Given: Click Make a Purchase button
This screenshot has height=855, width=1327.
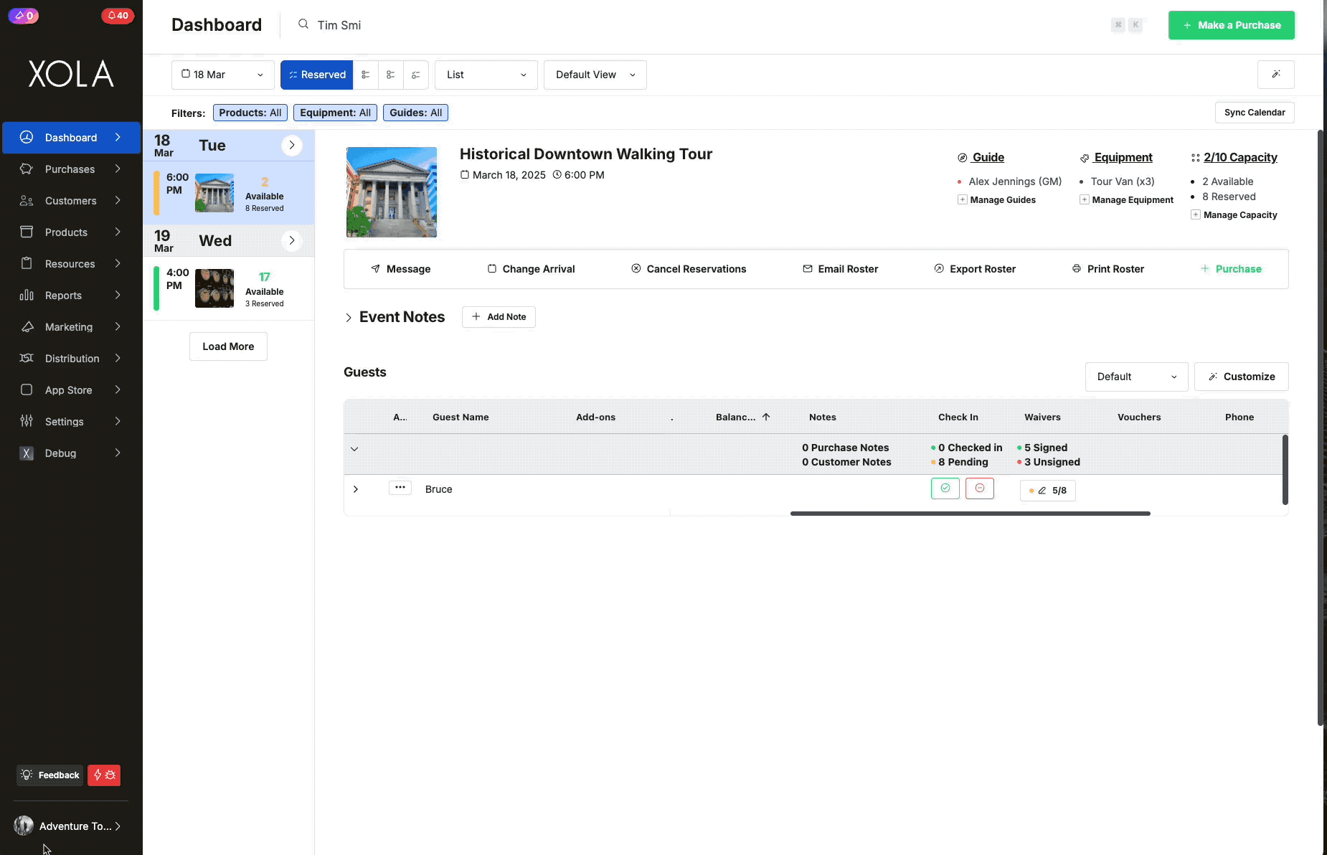Looking at the screenshot, I should pyautogui.click(x=1231, y=25).
